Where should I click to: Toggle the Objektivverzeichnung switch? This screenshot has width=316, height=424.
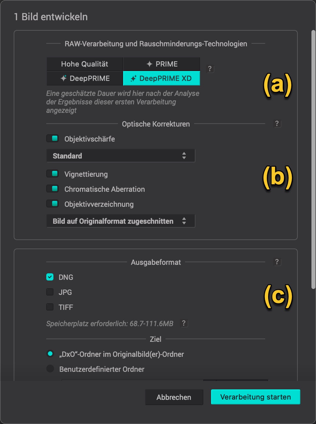(x=52, y=204)
